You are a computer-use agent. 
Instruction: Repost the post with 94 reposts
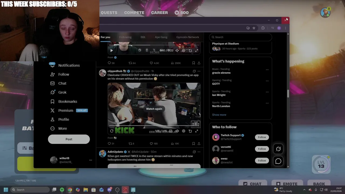click(132, 63)
